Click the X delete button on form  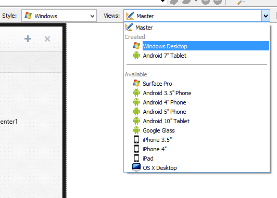(47, 39)
